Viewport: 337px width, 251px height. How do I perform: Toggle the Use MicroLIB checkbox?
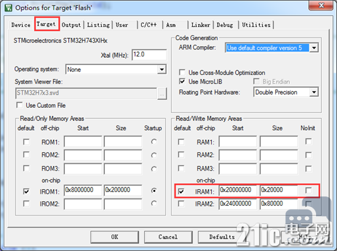[182, 81]
